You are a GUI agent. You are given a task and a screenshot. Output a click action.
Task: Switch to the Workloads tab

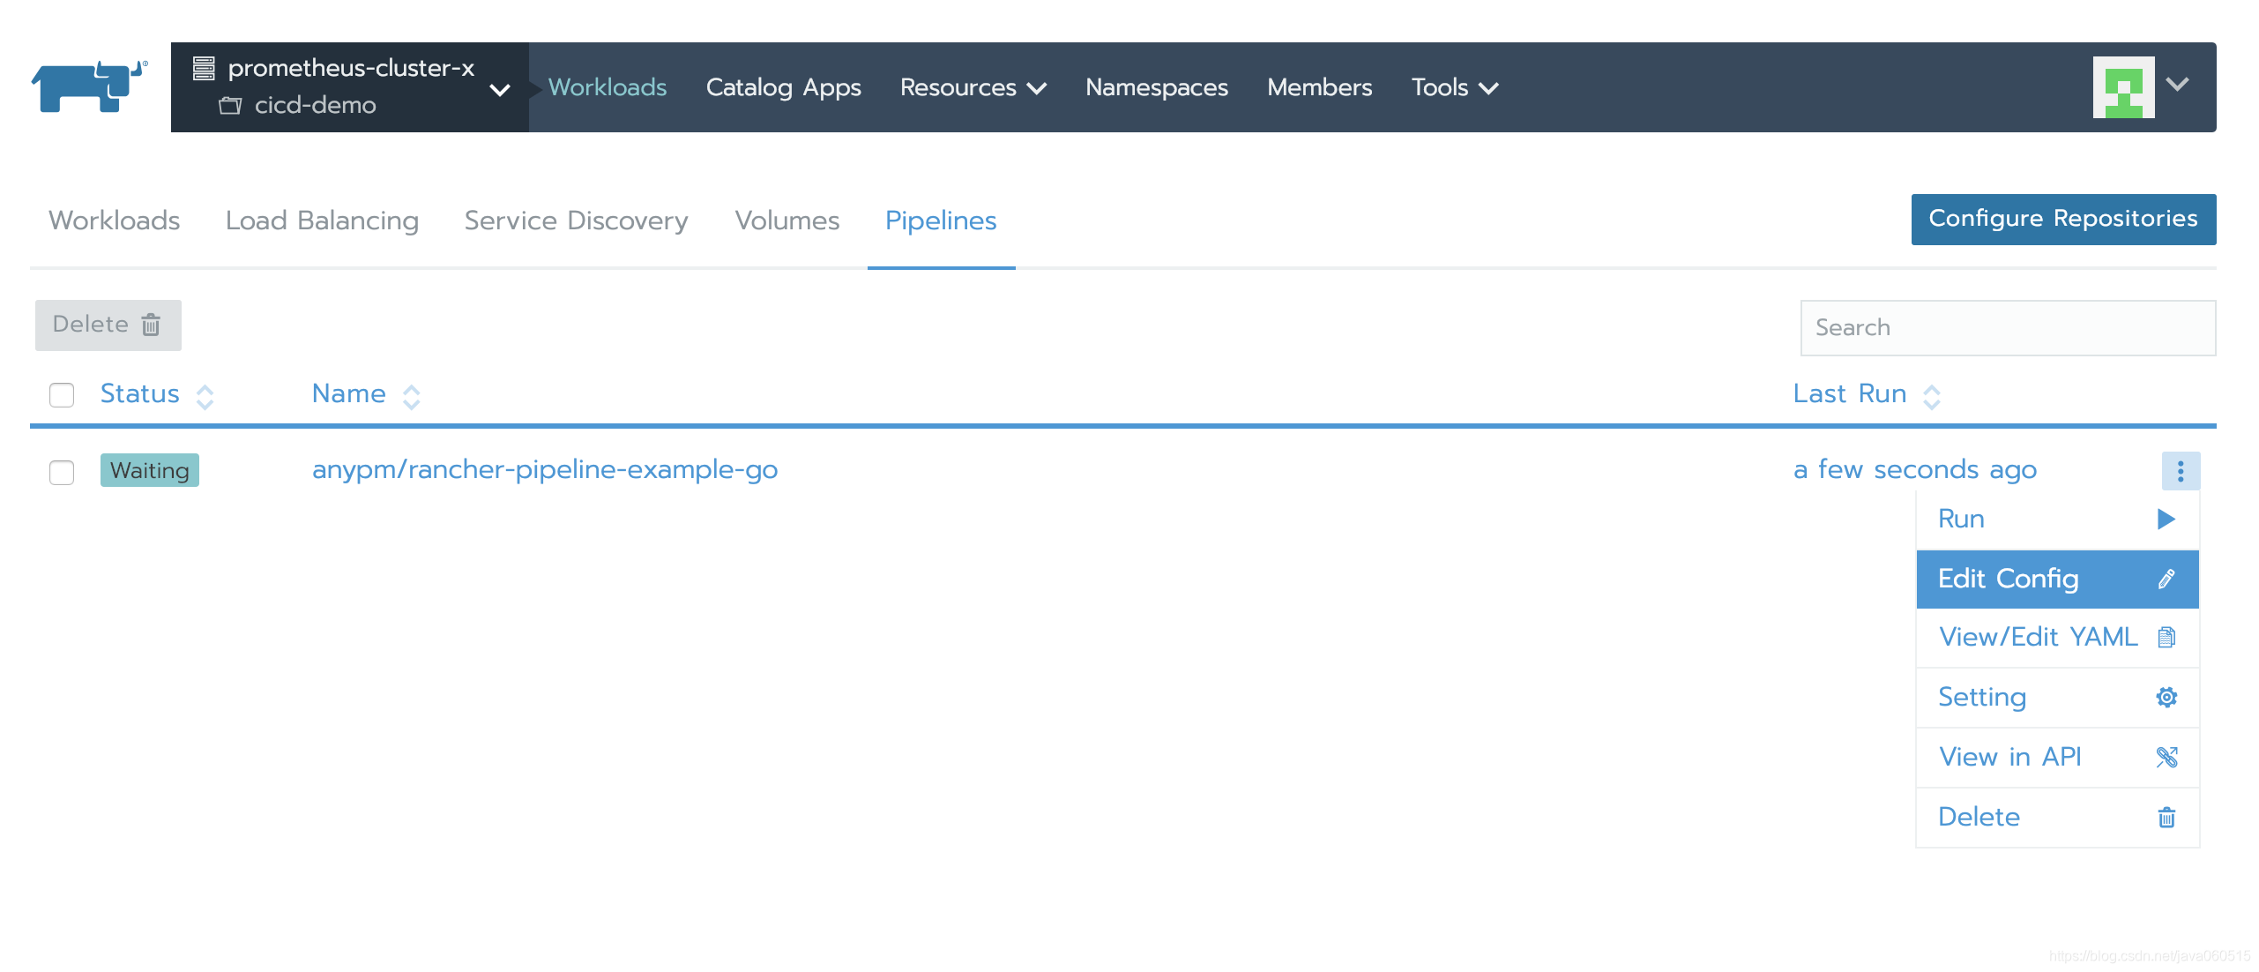[114, 220]
